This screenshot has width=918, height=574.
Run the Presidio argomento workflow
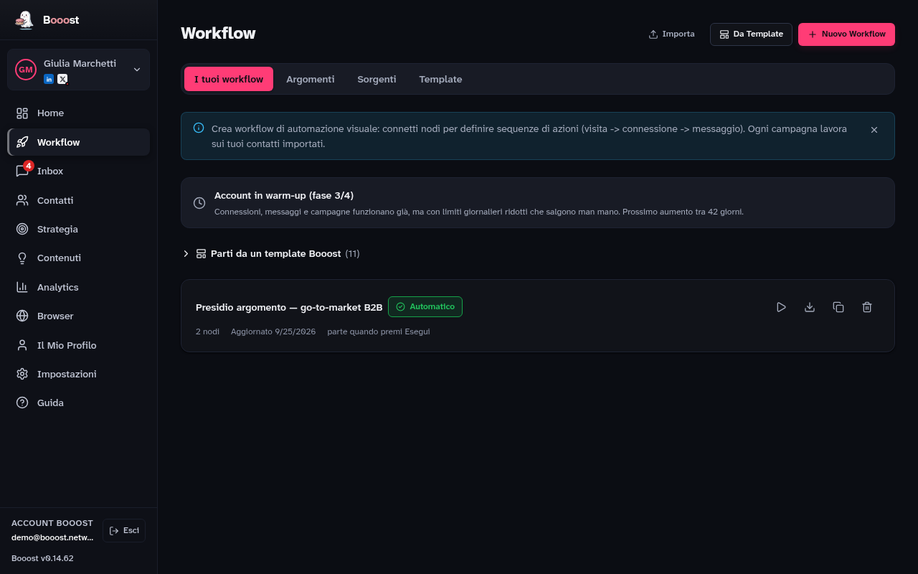click(x=781, y=307)
